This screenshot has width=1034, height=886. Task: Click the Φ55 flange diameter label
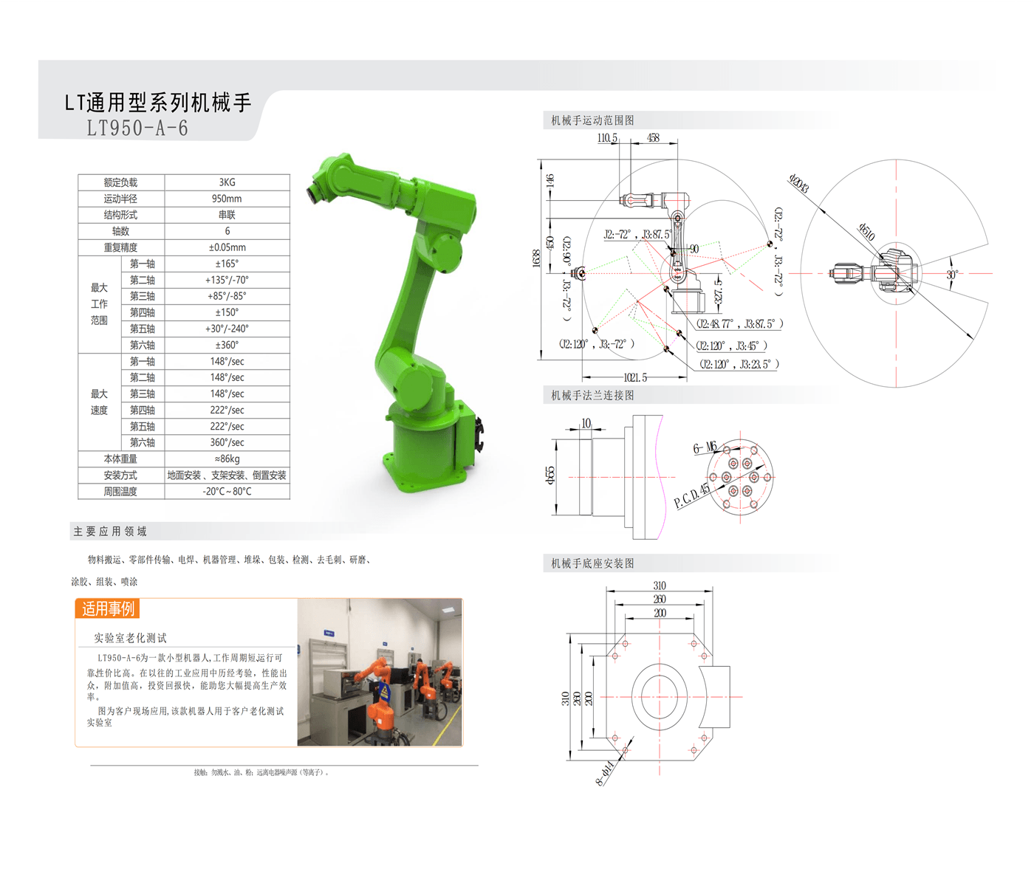tap(550, 475)
